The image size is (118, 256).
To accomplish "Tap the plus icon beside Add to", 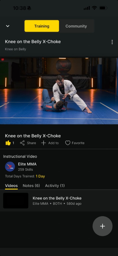I will click(43, 143).
